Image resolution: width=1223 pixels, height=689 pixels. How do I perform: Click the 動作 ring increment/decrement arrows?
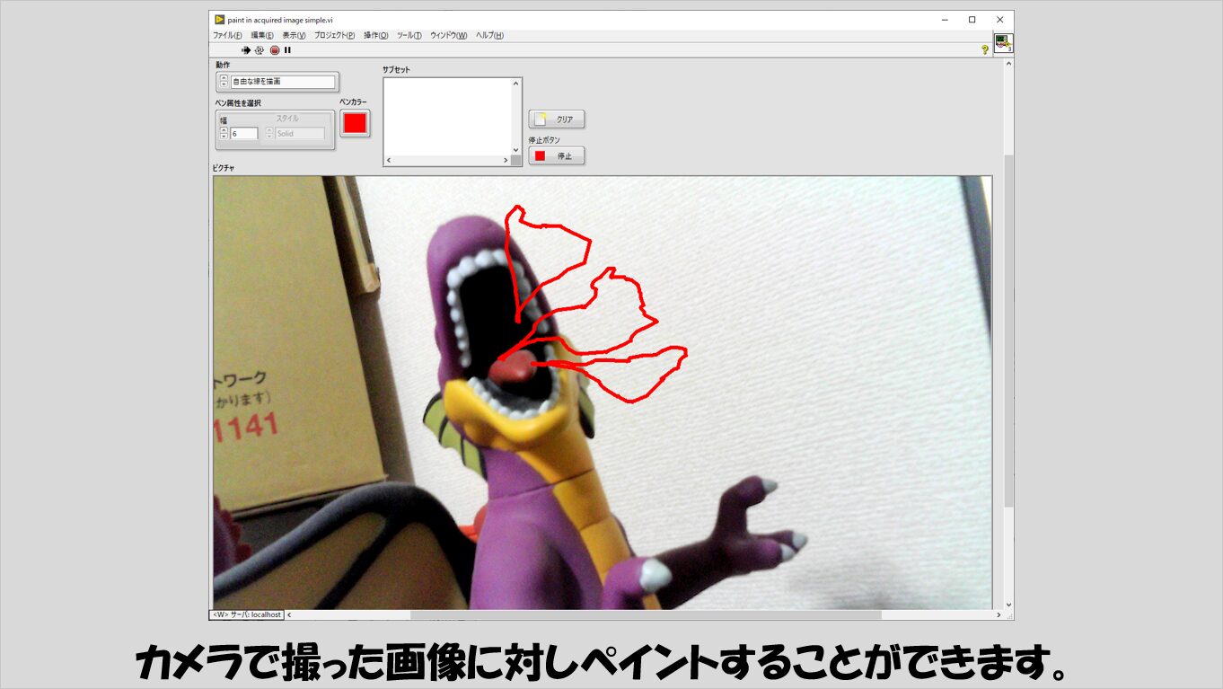point(224,82)
